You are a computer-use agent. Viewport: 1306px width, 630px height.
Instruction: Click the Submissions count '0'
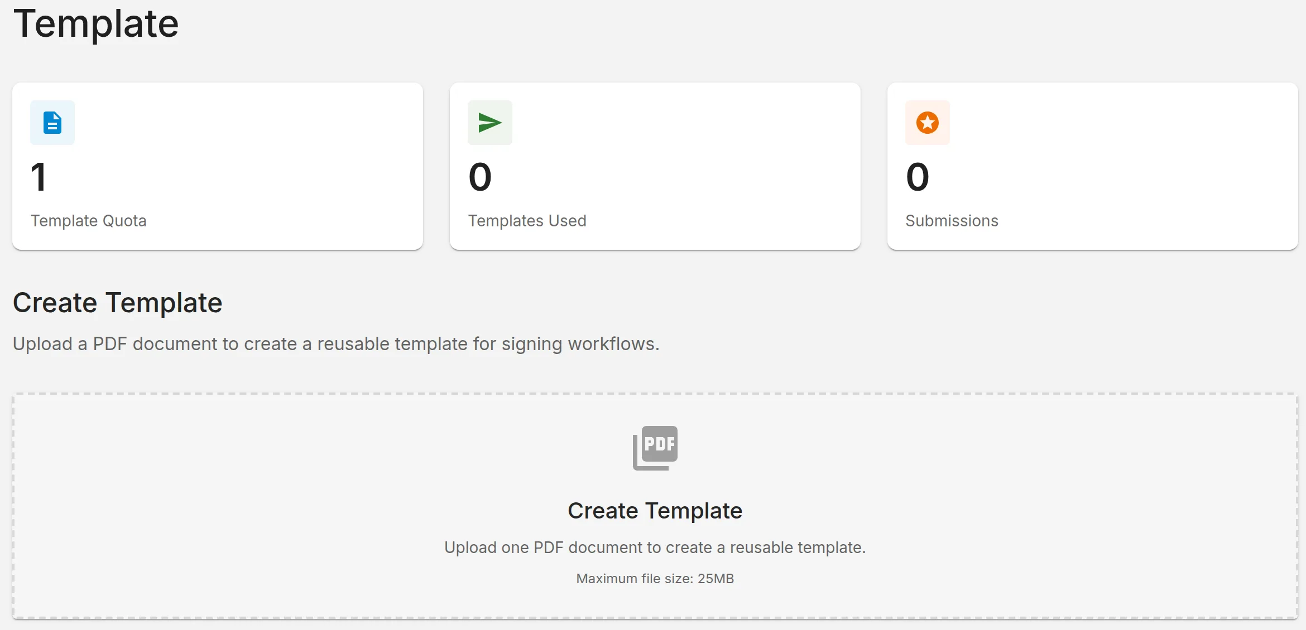coord(918,177)
